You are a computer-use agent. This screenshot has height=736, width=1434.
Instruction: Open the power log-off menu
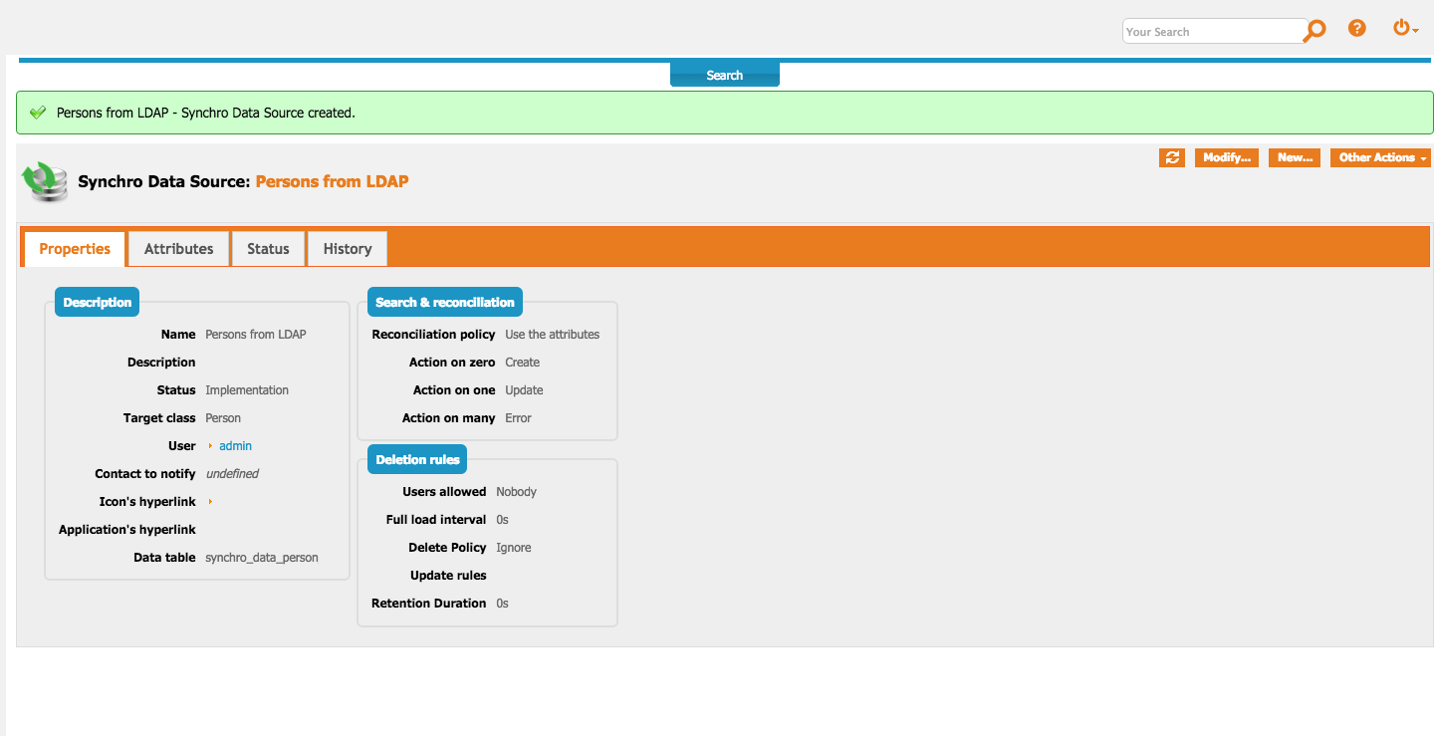pyautogui.click(x=1404, y=29)
